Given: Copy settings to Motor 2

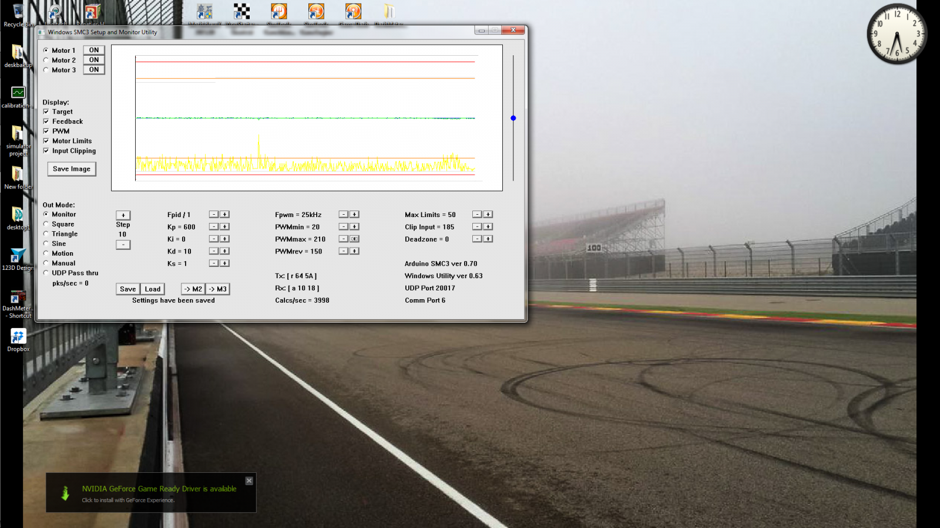Looking at the screenshot, I should tap(193, 289).
